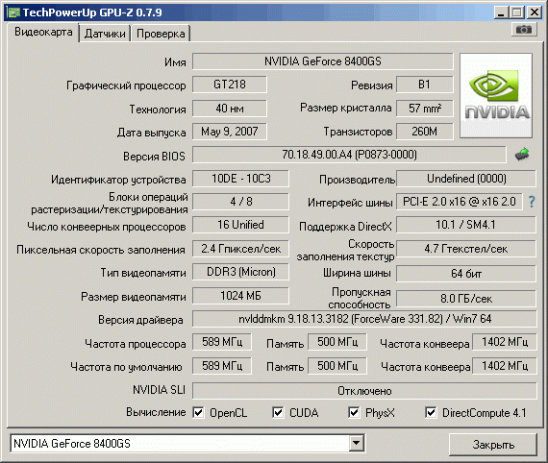The image size is (548, 463).
Task: Toggle the DirectCompute 4.1 checkbox
Action: 431,413
